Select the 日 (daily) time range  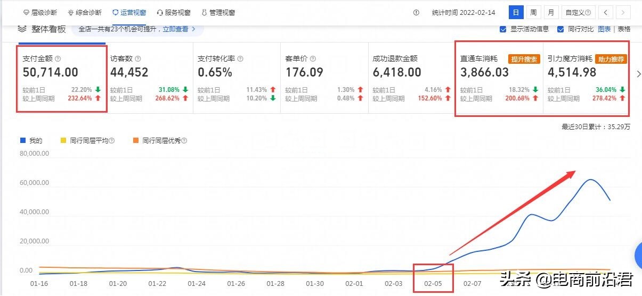point(515,12)
